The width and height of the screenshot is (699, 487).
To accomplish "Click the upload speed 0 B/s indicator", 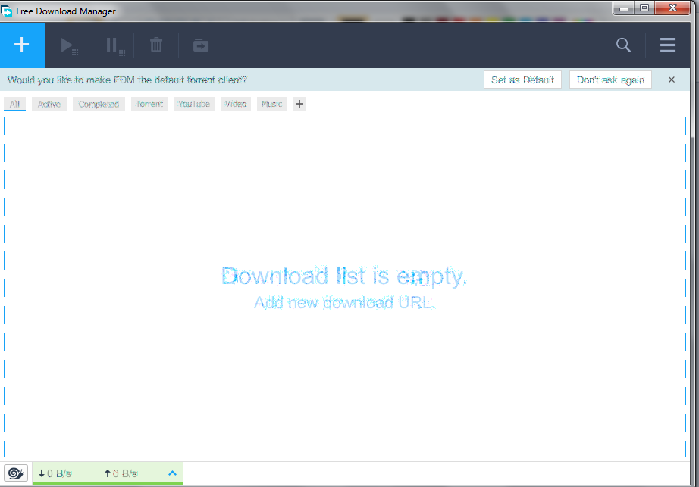I will 121,473.
